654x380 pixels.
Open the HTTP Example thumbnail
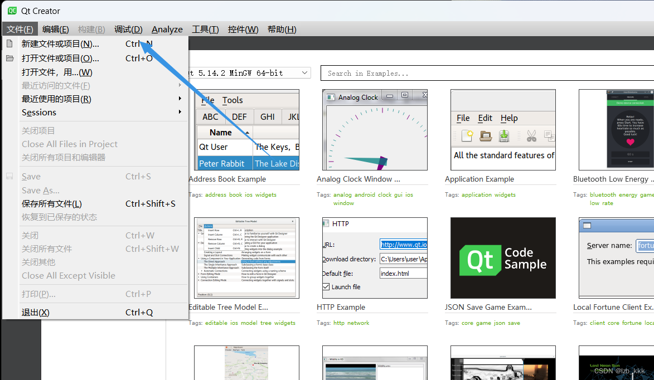[375, 258]
